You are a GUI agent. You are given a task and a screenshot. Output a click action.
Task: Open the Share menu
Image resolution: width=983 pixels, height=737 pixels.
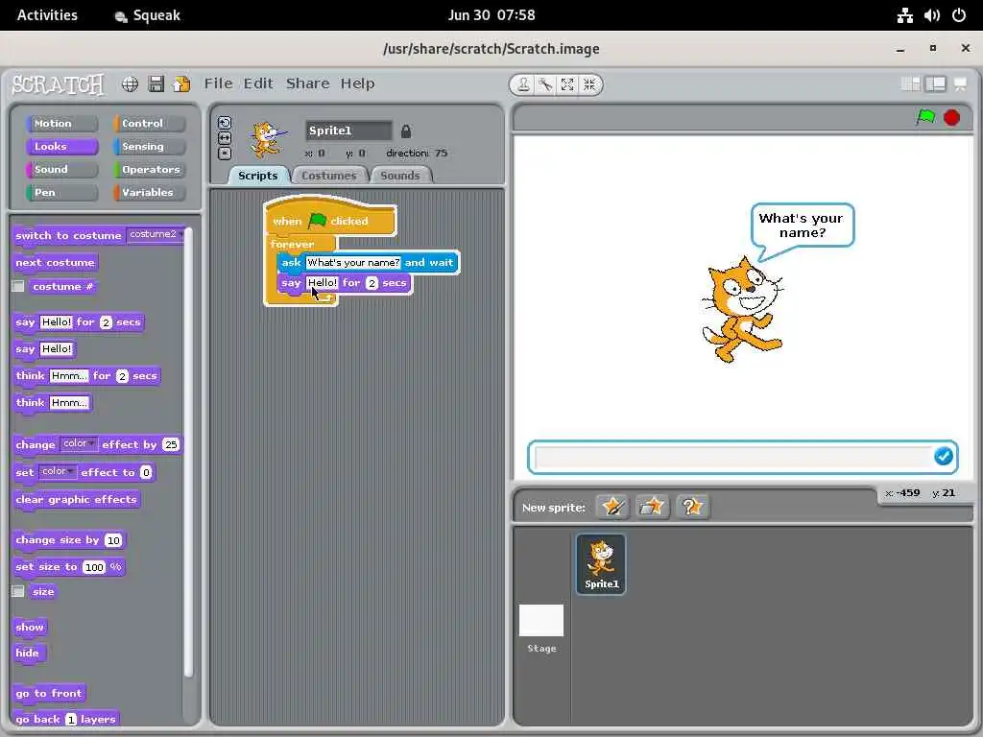click(x=308, y=83)
